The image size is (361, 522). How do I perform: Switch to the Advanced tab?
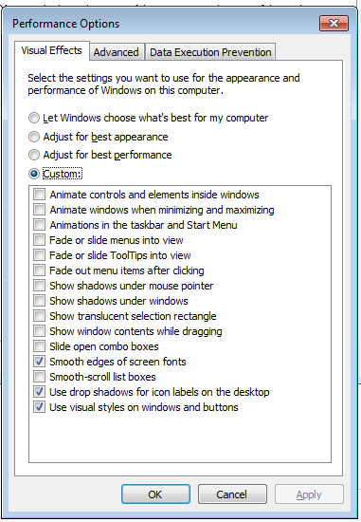click(117, 52)
